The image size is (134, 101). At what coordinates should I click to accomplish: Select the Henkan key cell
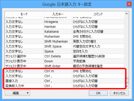tap(58, 27)
